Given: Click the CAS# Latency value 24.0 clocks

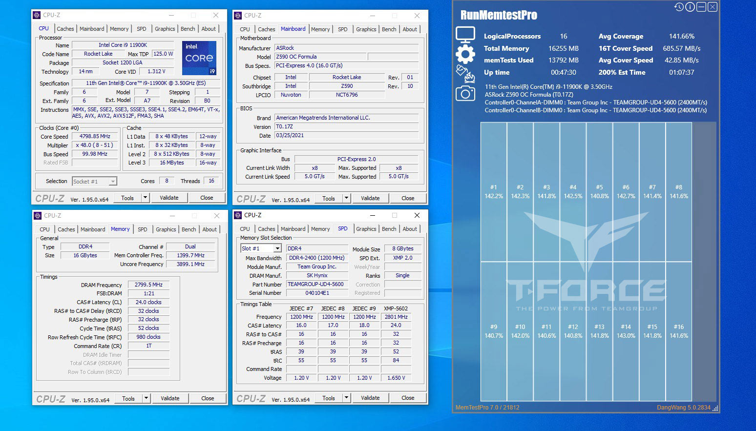Looking at the screenshot, I should pos(148,302).
